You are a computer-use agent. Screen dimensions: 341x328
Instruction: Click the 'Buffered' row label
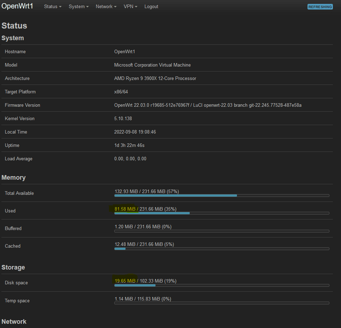[x=13, y=229]
